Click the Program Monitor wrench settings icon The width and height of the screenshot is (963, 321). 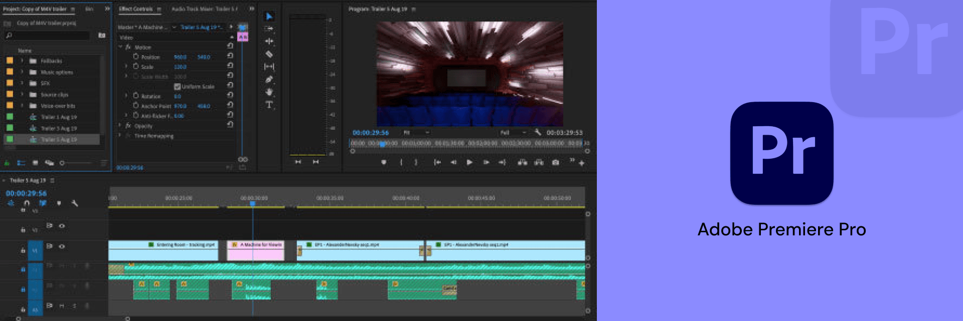[538, 132]
